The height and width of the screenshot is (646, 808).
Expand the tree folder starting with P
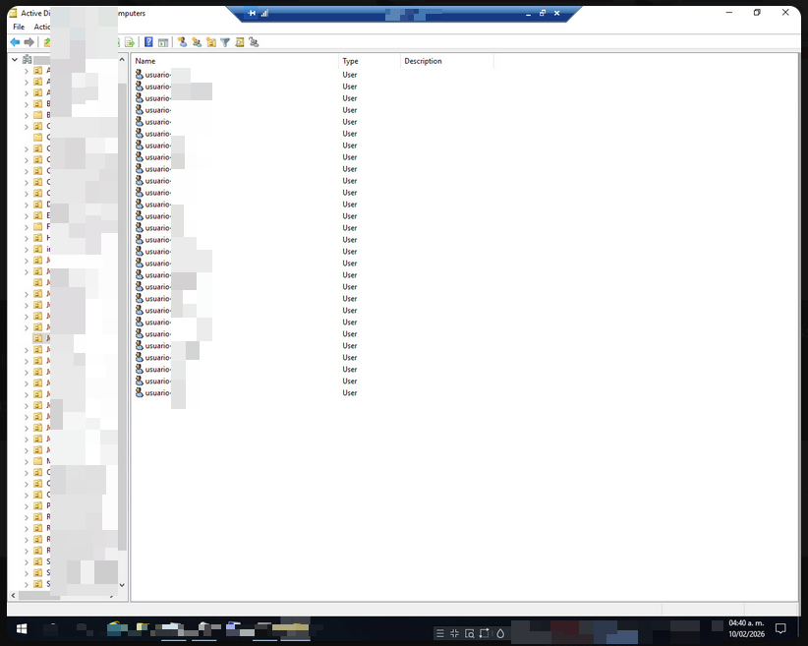point(27,506)
